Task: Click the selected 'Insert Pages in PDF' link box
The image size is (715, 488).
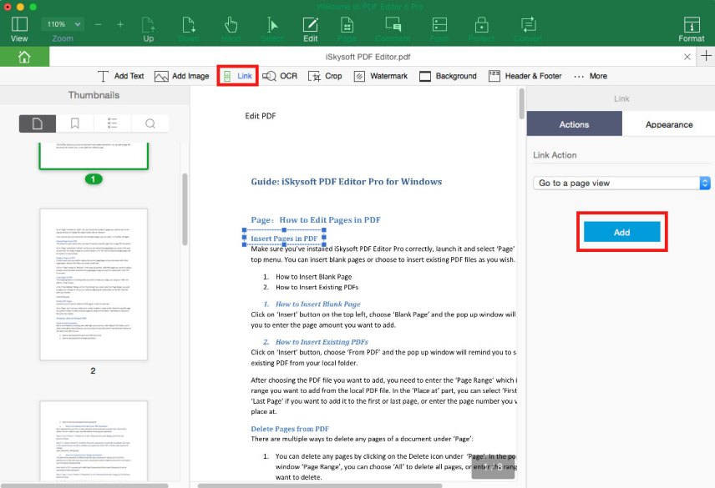Action: [284, 238]
